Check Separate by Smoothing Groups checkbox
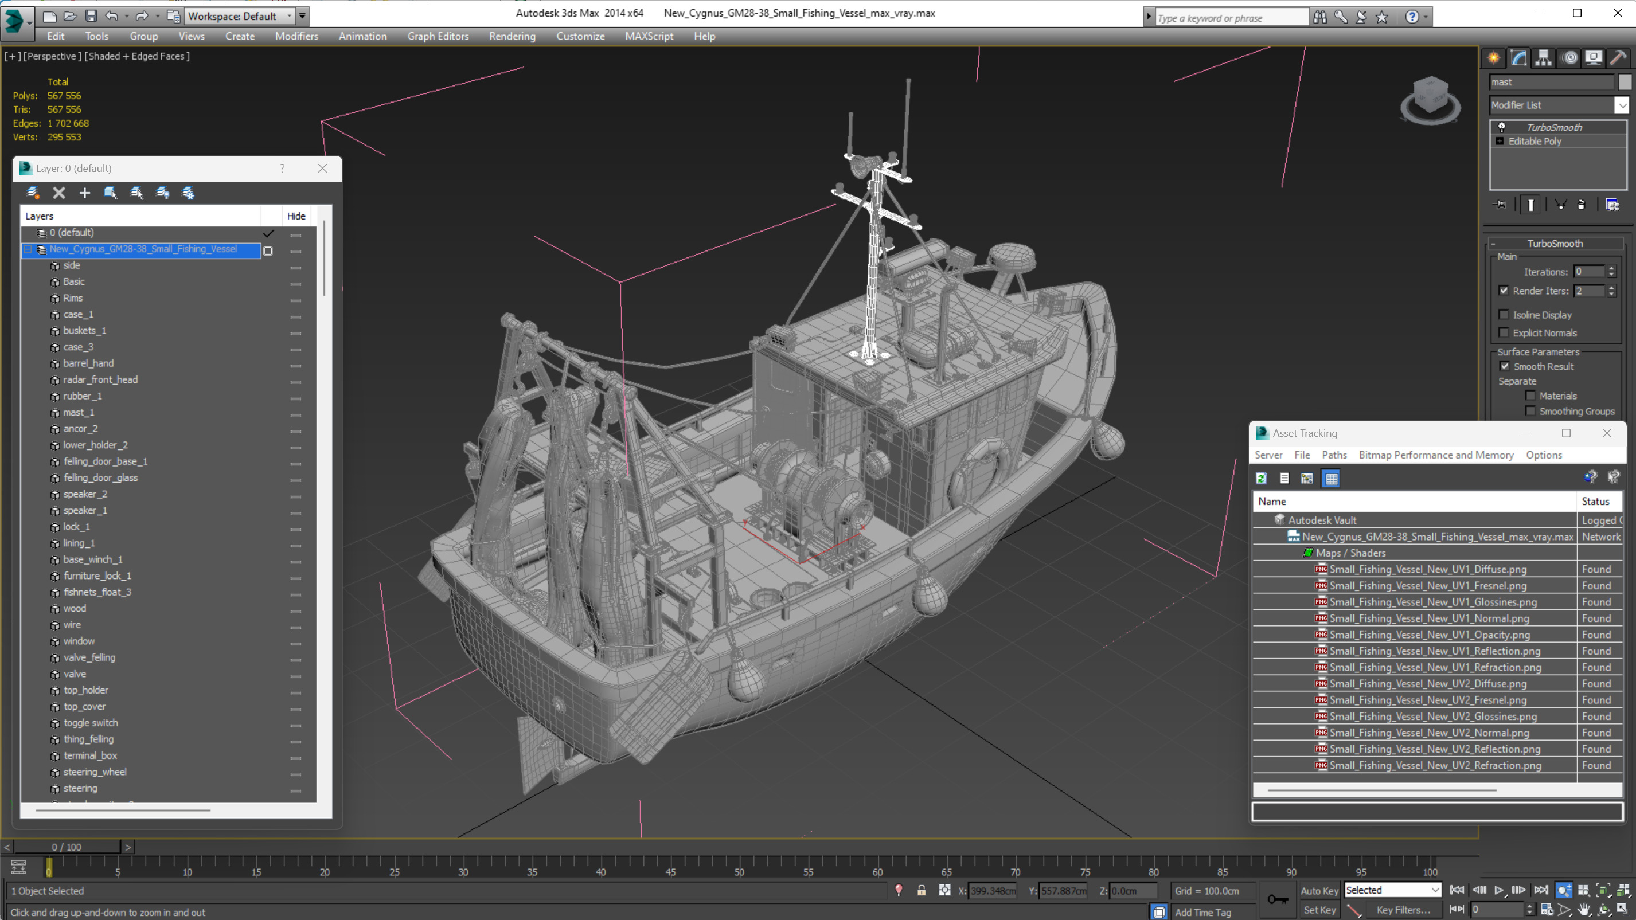 click(x=1530, y=412)
